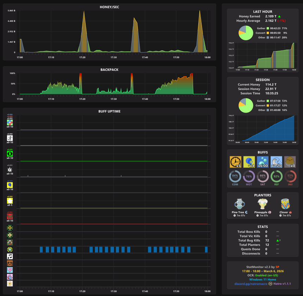This screenshot has height=296, width=303.
Task: Click the 'Total Bug Kills' value 72
Action: [267, 240]
